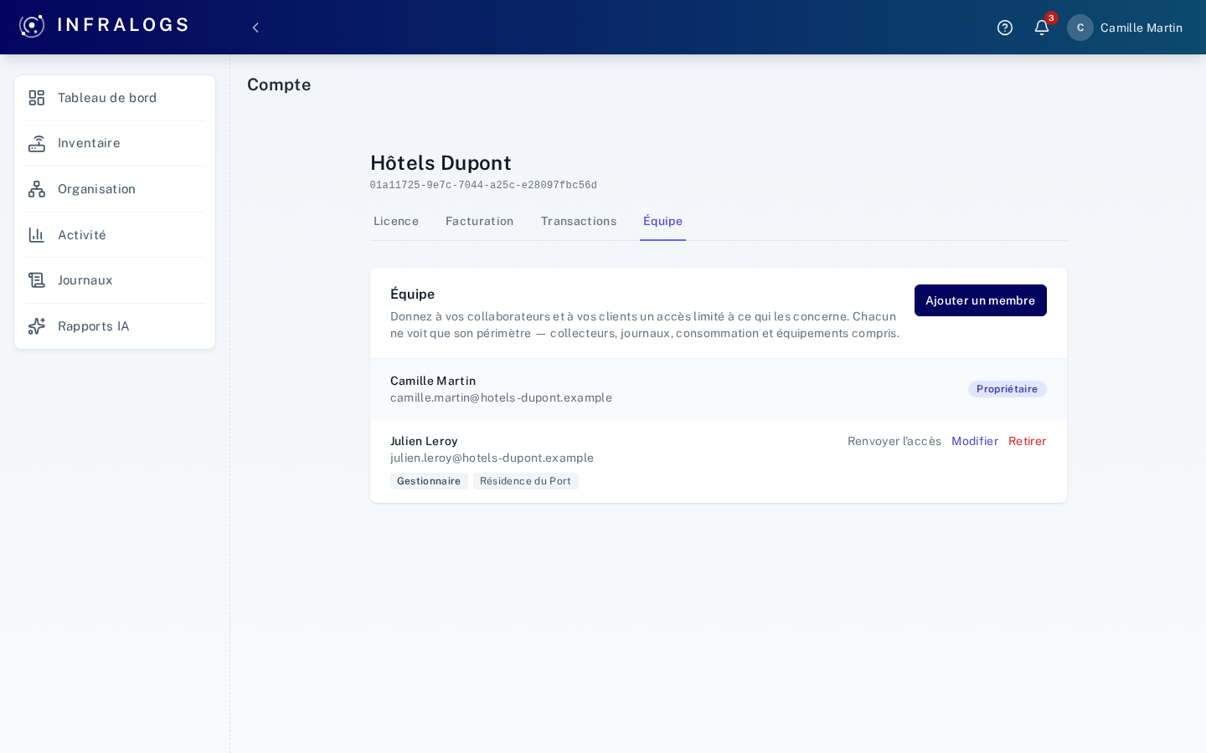Click the INFRALOGS brand wordmark
The image size is (1206, 753).
[x=123, y=25]
